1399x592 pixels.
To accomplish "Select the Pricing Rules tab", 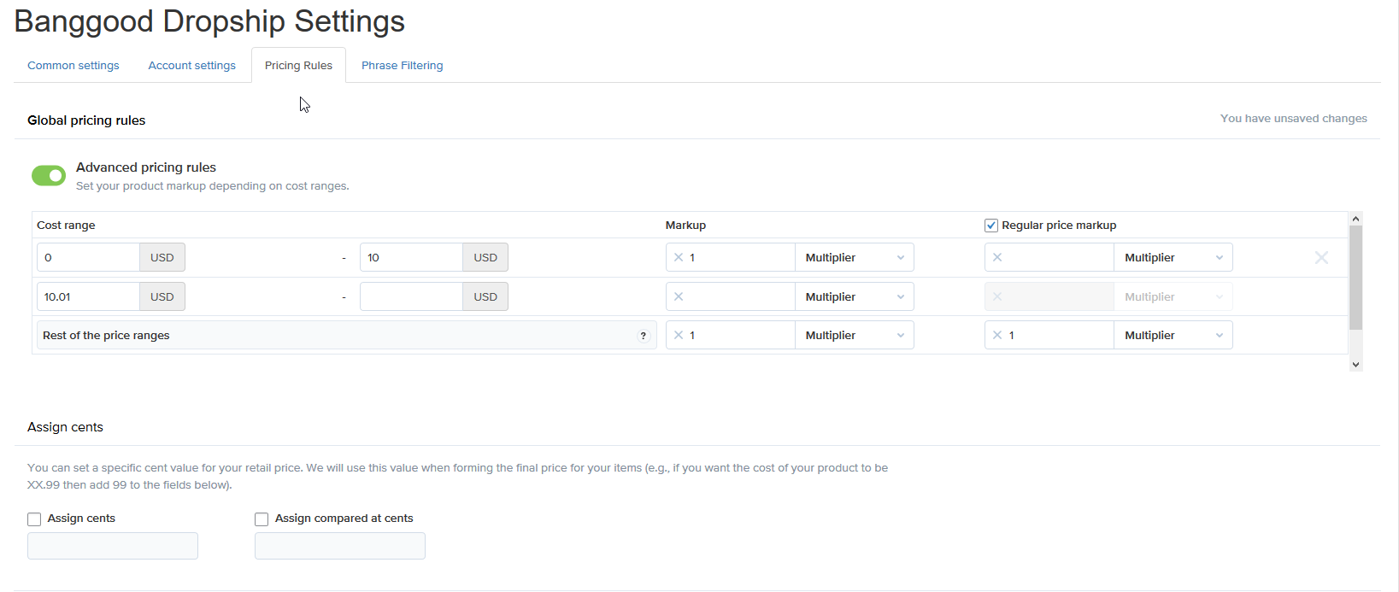I will click(298, 65).
